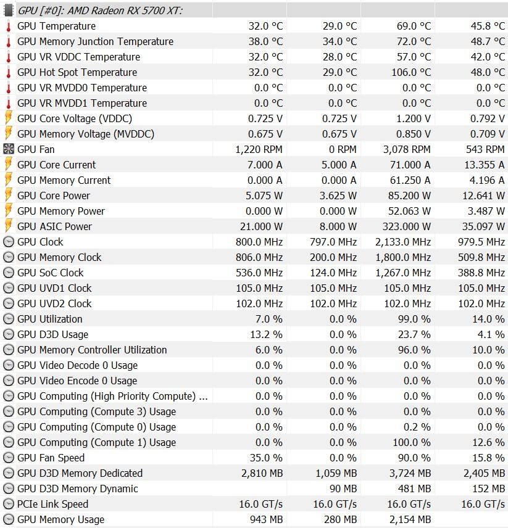Screen dimensions: 508x528
Task: Select the GPU SoC Clock label
Action: click(x=50, y=273)
